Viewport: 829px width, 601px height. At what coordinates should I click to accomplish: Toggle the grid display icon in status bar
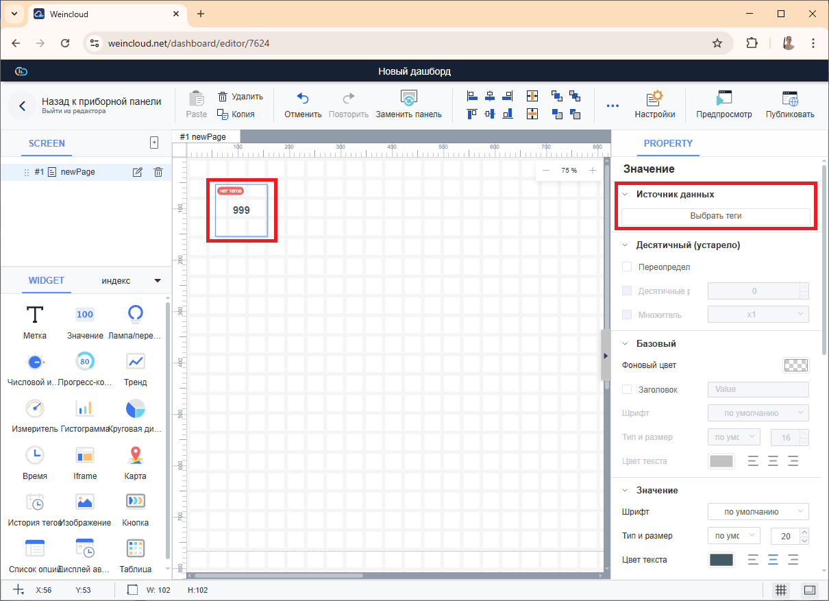coord(780,589)
